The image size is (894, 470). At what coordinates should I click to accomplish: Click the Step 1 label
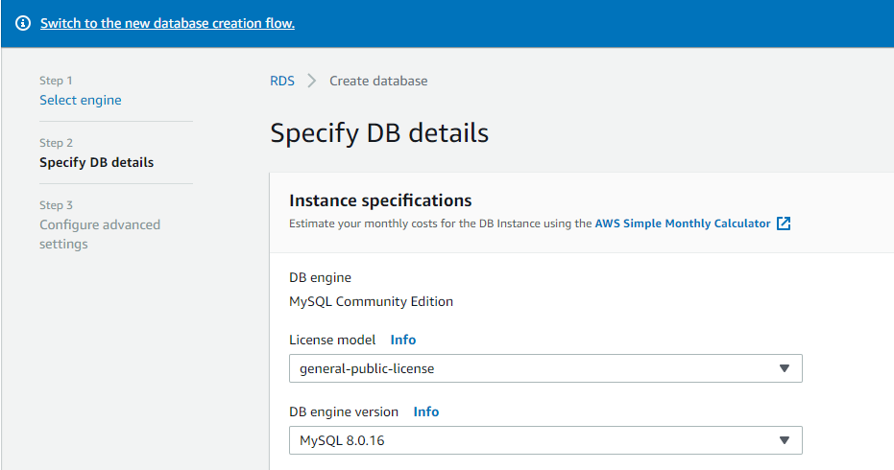tap(56, 81)
